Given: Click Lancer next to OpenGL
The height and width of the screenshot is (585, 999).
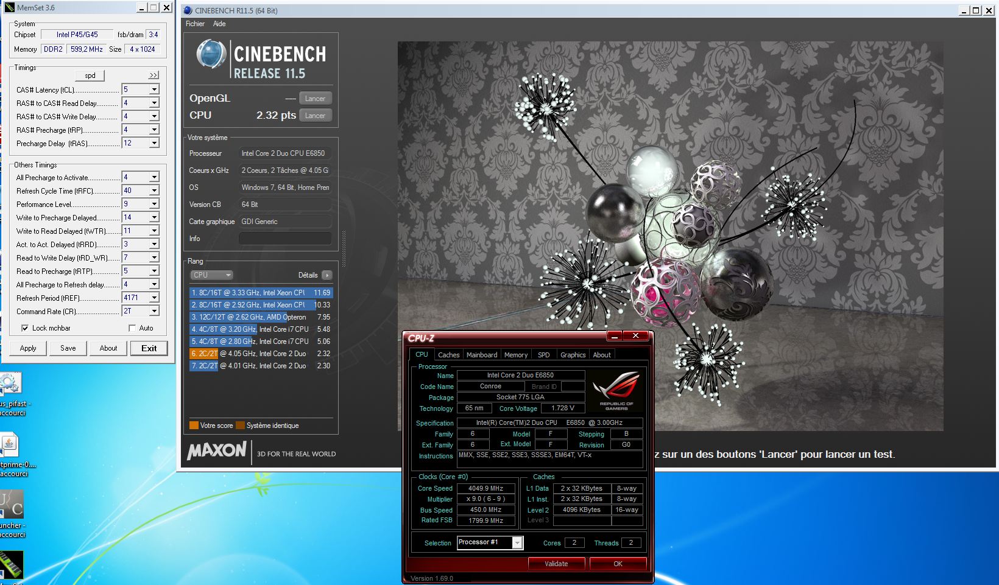Looking at the screenshot, I should (x=316, y=99).
